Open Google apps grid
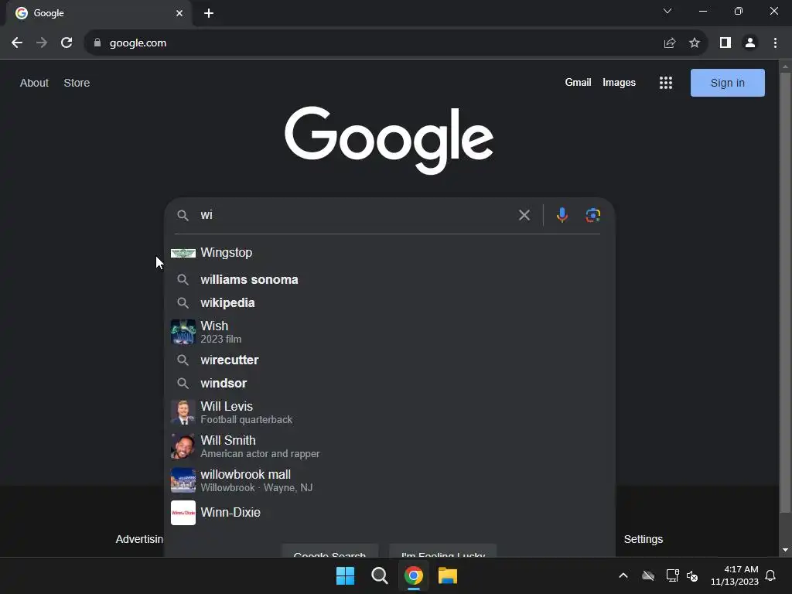Viewport: 792px width, 594px height. [x=666, y=83]
